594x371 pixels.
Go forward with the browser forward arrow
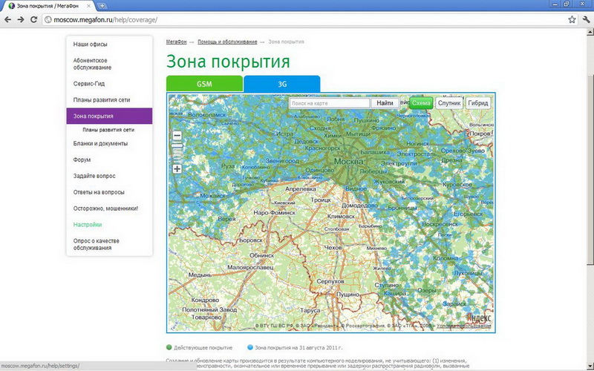click(x=21, y=20)
